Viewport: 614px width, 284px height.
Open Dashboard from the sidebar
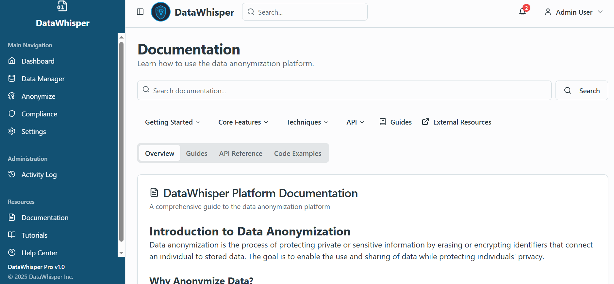pos(38,61)
